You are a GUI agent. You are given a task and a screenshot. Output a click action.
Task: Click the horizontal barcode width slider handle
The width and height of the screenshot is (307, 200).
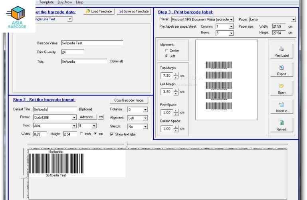tap(127, 145)
